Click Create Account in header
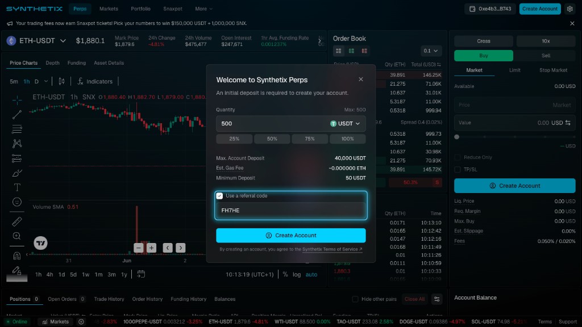This screenshot has height=327, width=582. [540, 9]
